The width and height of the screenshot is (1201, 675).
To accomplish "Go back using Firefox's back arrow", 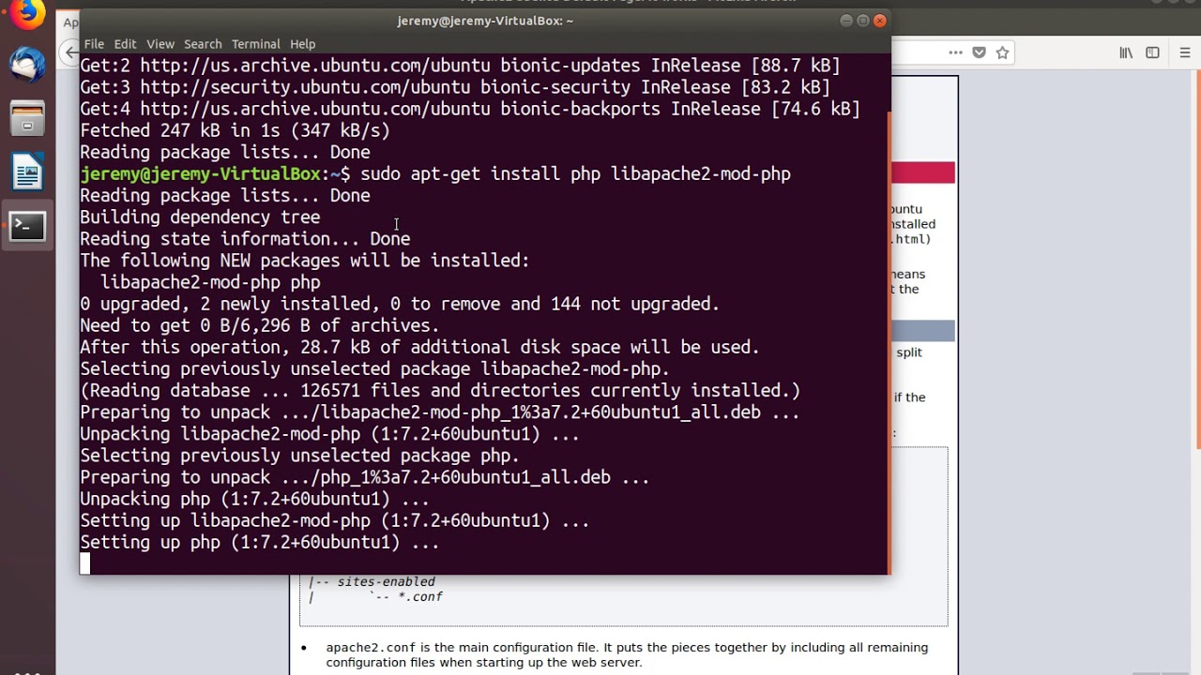I will click(x=71, y=53).
